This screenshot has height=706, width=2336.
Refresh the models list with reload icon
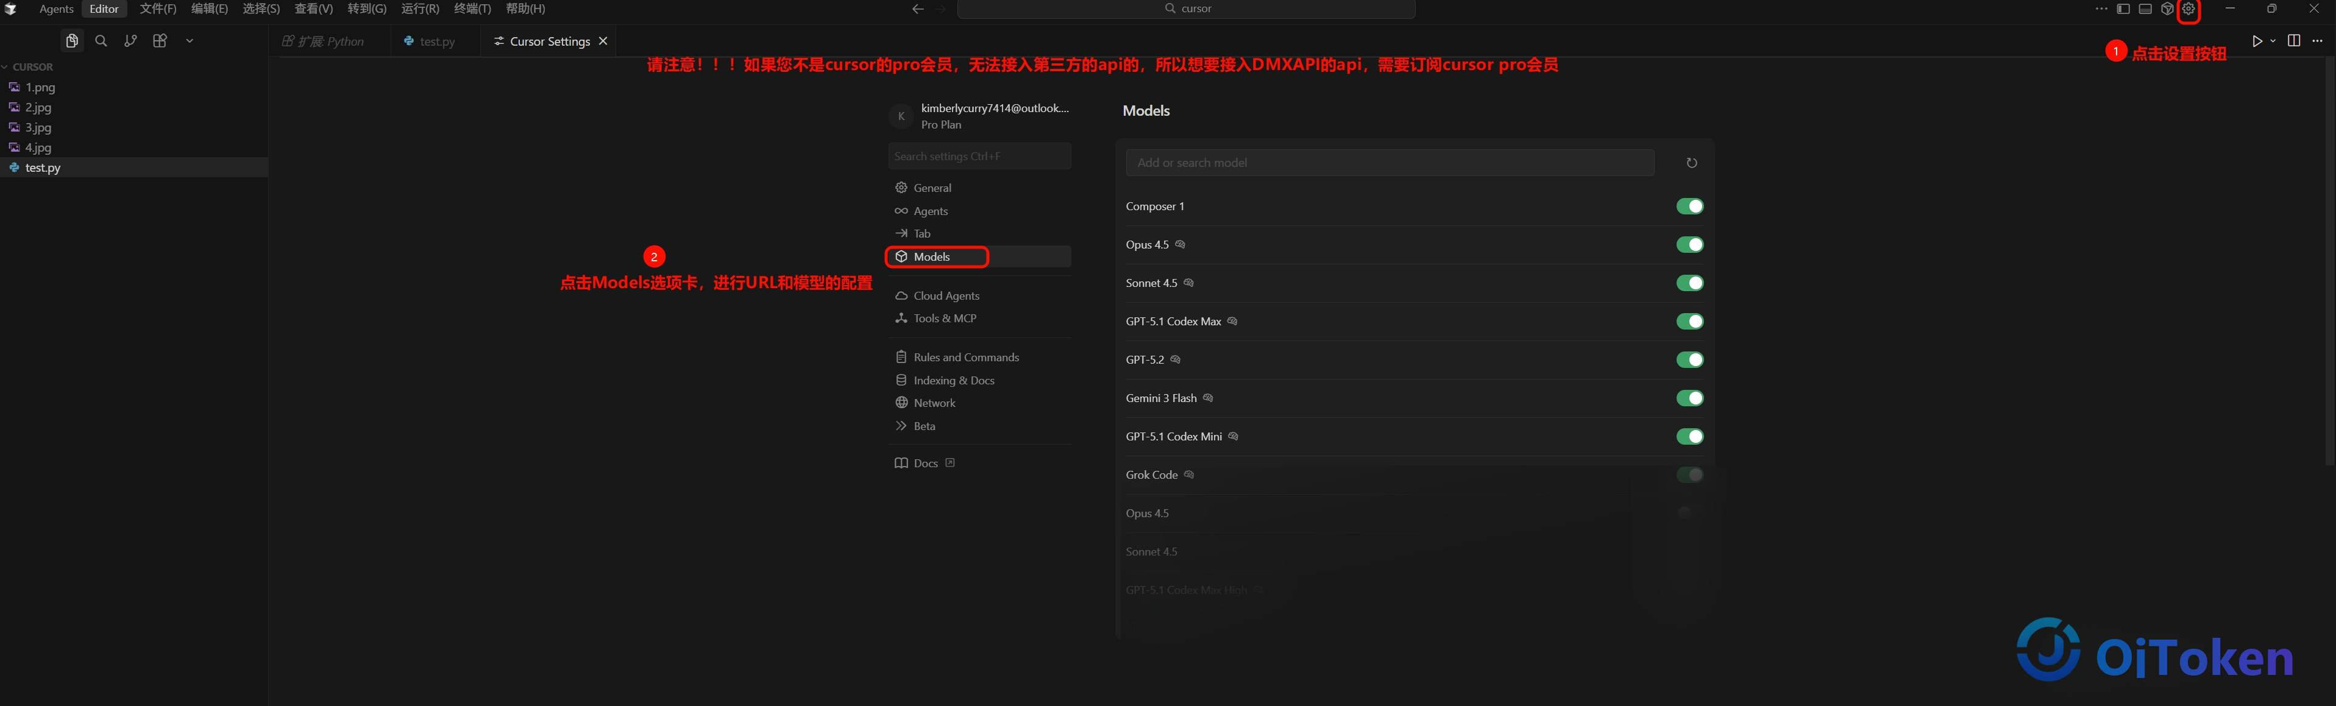1691,163
